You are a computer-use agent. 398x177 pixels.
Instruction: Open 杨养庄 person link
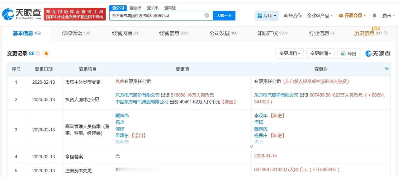[x=261, y=136]
